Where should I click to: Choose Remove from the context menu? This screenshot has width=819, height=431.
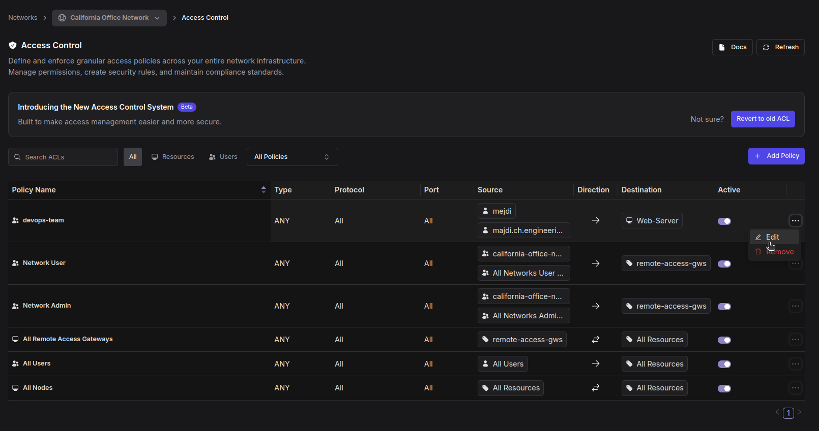tap(779, 252)
